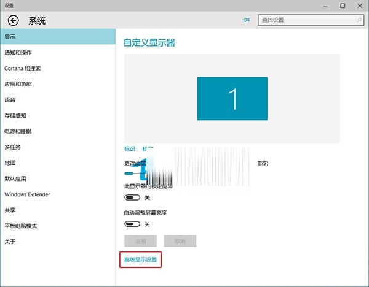The width and height of the screenshot is (369, 287).
Task: Go back using the back arrow
Action: (13, 20)
